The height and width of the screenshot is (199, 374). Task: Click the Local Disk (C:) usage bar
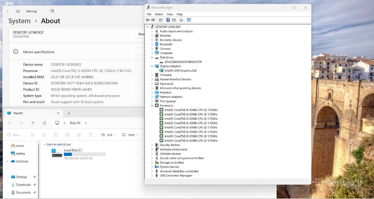pos(84,154)
